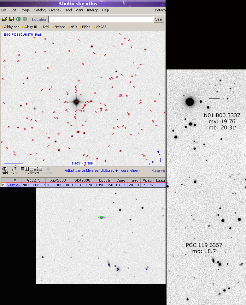Expand the Tool menu
Screen dimensions: 246x305
pos(69,10)
